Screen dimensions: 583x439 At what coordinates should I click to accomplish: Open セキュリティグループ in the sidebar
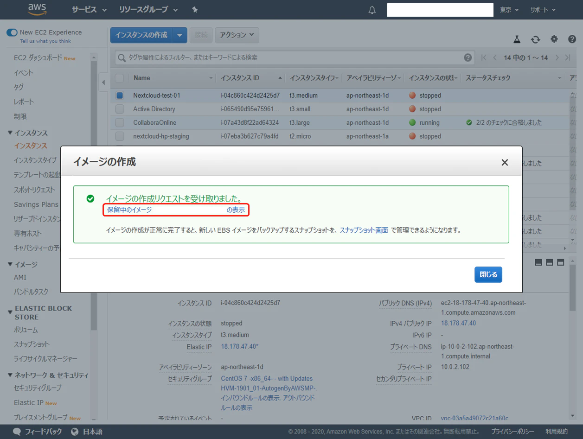[x=38, y=388]
